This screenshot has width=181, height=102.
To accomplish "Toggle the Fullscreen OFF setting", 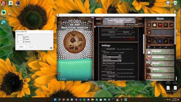I will click(x=109, y=67).
